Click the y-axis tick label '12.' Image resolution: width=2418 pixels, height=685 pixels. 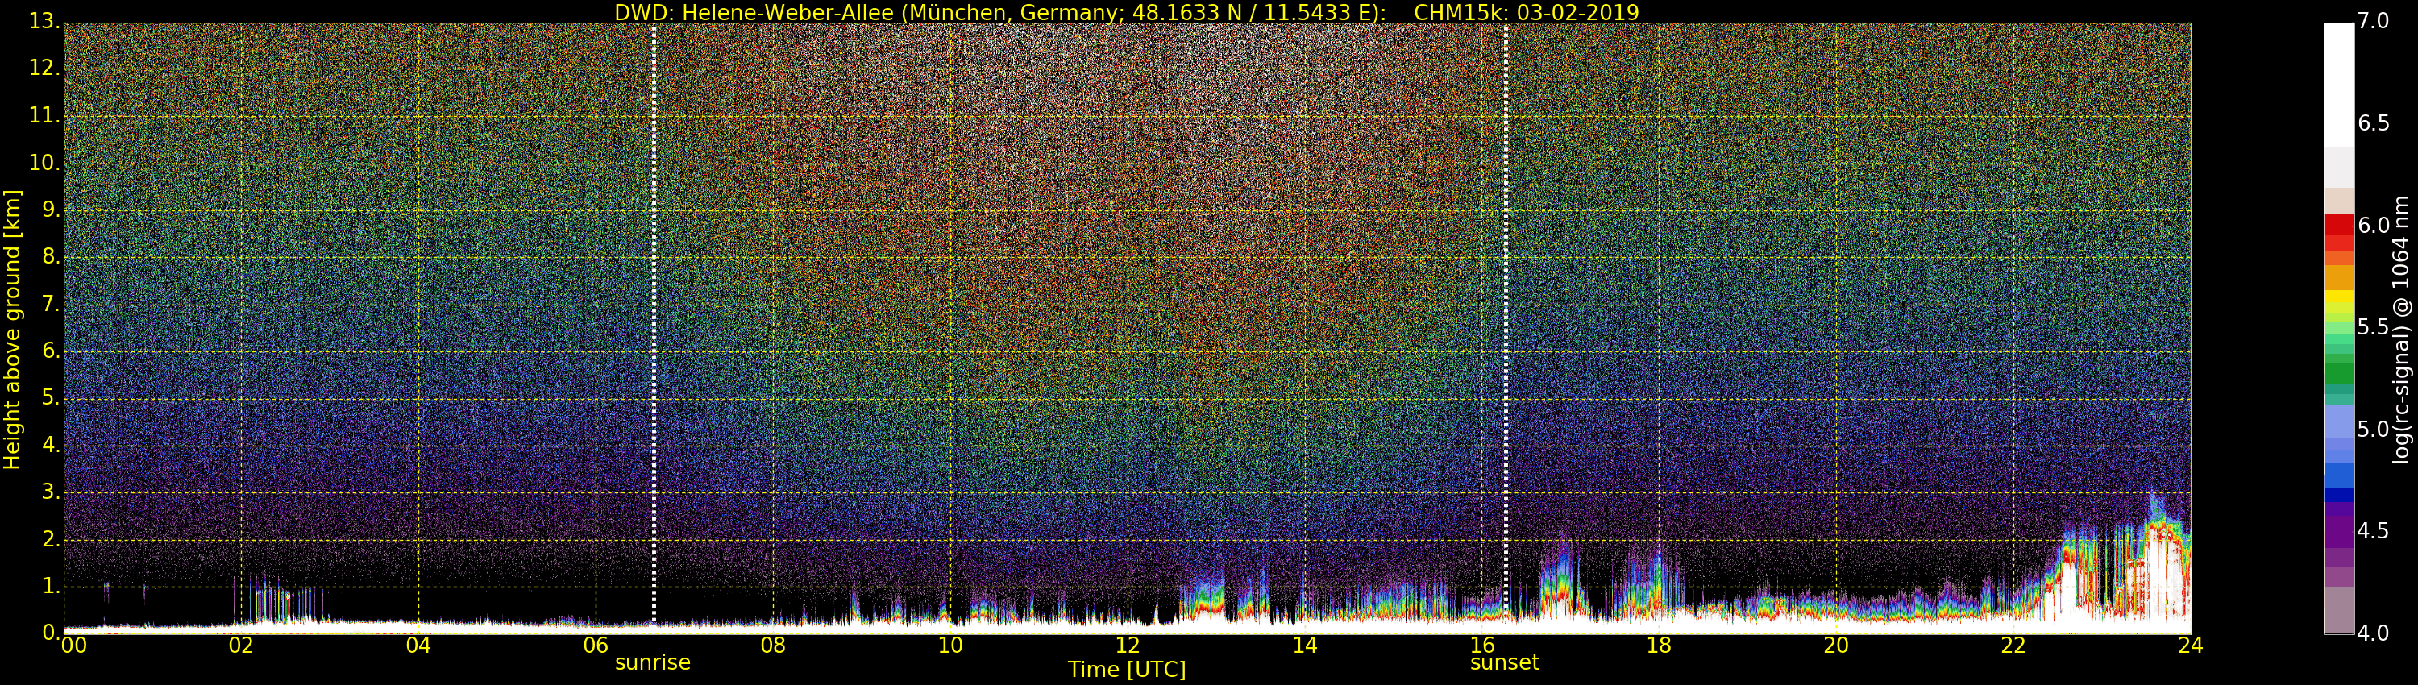pyautogui.click(x=44, y=68)
